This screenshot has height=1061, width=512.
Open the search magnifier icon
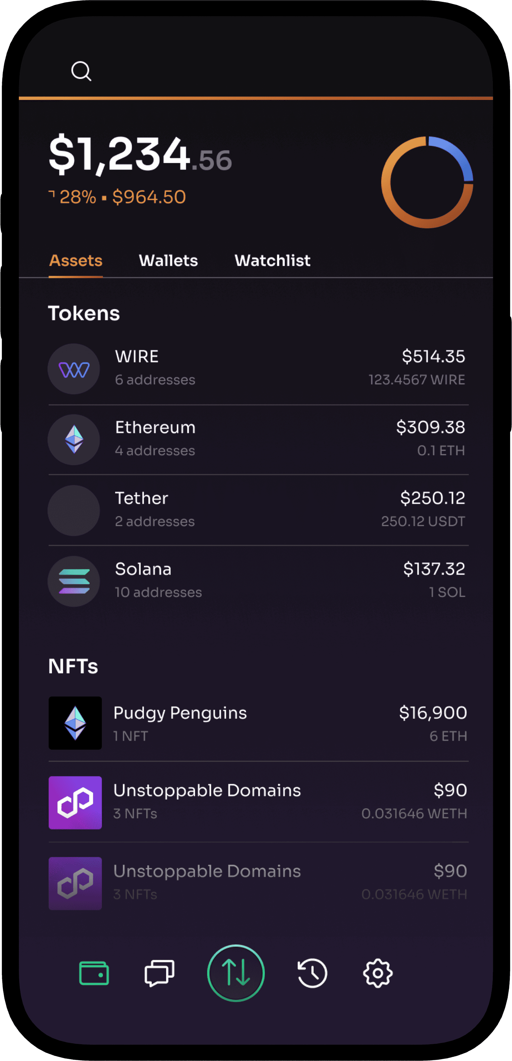pos(81,71)
